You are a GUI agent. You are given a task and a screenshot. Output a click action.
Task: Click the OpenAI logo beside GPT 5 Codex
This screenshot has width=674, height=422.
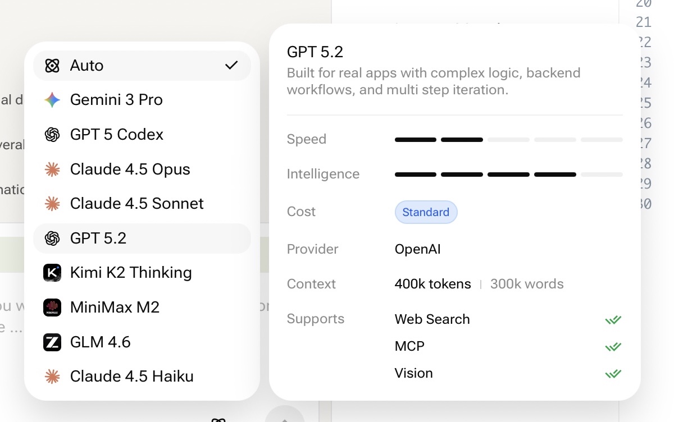(x=52, y=135)
